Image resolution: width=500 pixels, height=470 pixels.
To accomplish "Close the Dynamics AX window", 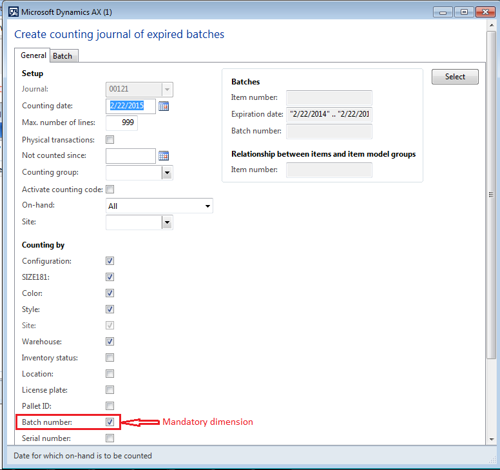I will tap(485, 12).
